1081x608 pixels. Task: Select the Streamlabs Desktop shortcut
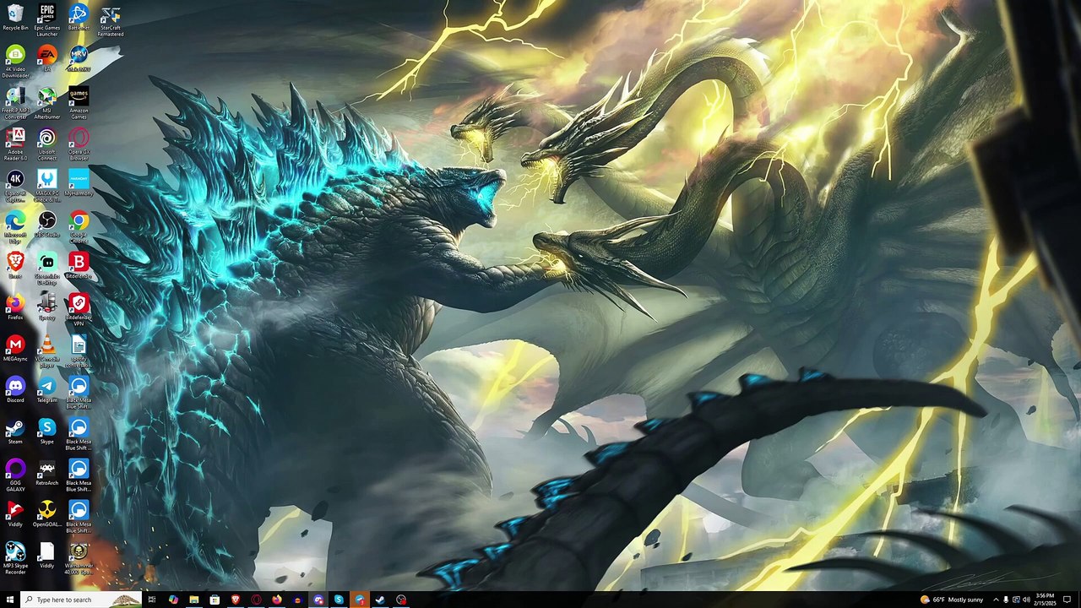47,269
